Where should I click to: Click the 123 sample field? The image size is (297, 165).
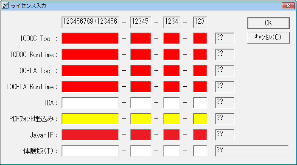[x=200, y=22]
